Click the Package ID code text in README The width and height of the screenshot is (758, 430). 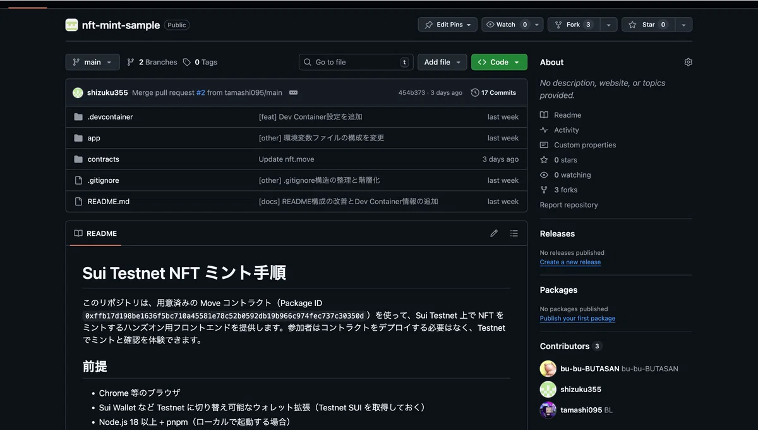pos(225,316)
